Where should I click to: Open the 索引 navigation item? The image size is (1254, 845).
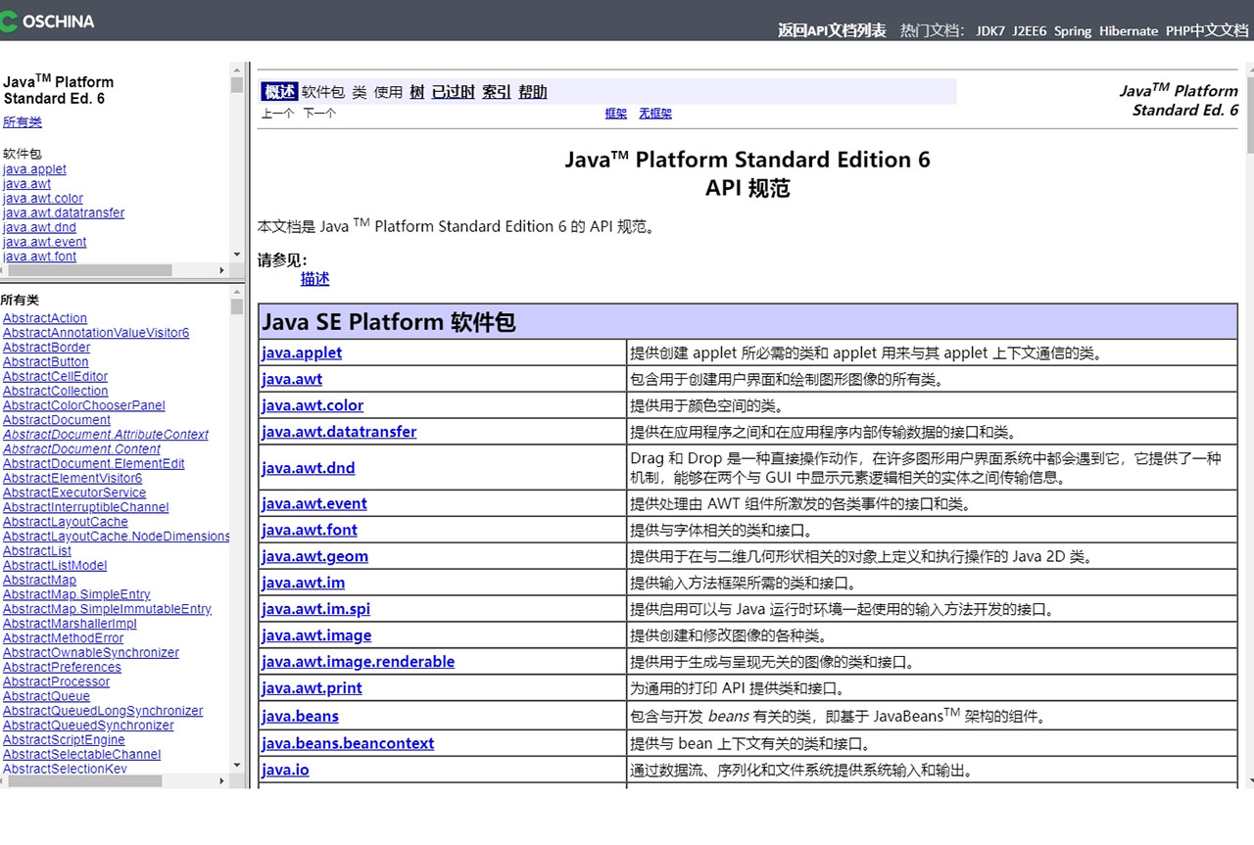(497, 92)
